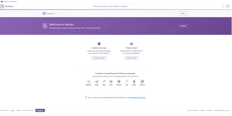232x116 pixels.
Task: Click the © 2022 Salesforce.com text
Action: click(x=222, y=110)
